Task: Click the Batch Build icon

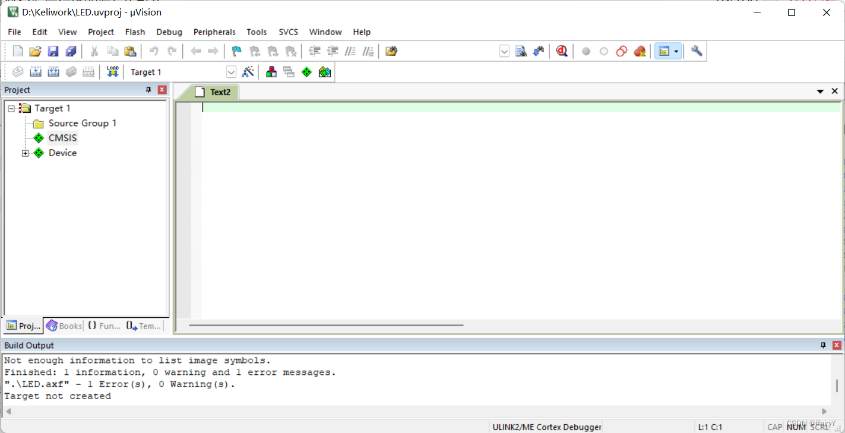Action: click(71, 72)
